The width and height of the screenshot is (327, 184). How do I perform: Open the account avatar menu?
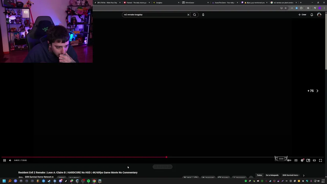pos(319,15)
